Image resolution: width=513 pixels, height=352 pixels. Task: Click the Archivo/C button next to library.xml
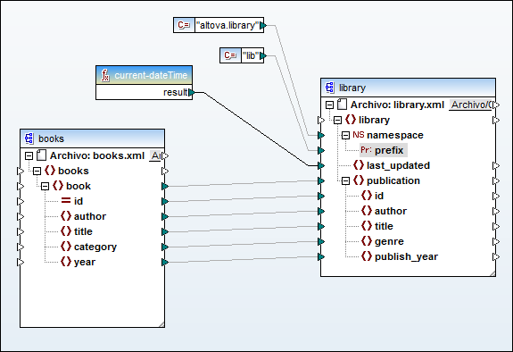point(470,105)
